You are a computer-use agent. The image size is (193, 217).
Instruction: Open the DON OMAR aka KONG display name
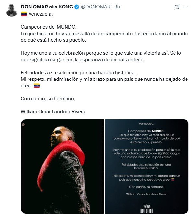tap(47, 7)
